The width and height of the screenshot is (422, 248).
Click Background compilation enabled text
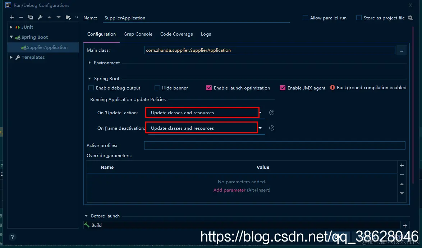pos(371,88)
